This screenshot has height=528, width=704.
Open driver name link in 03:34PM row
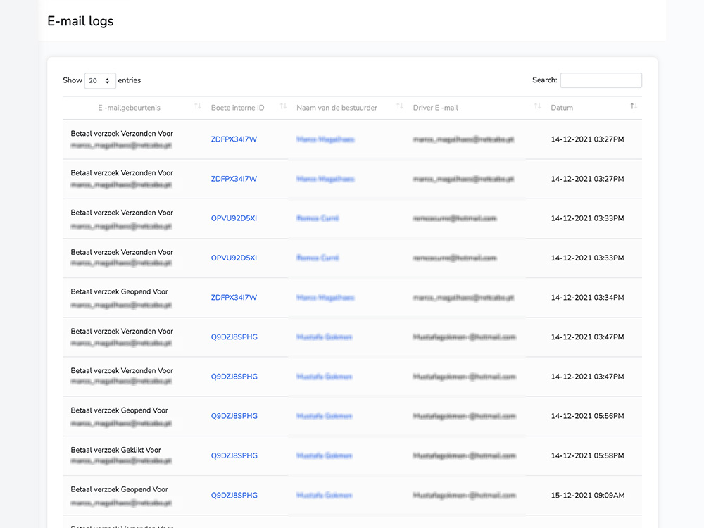[x=325, y=297]
